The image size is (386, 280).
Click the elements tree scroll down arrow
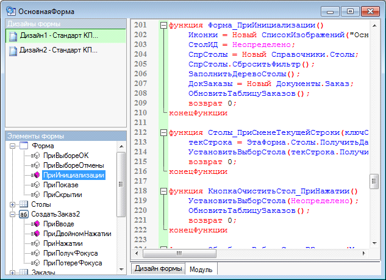click(121, 270)
